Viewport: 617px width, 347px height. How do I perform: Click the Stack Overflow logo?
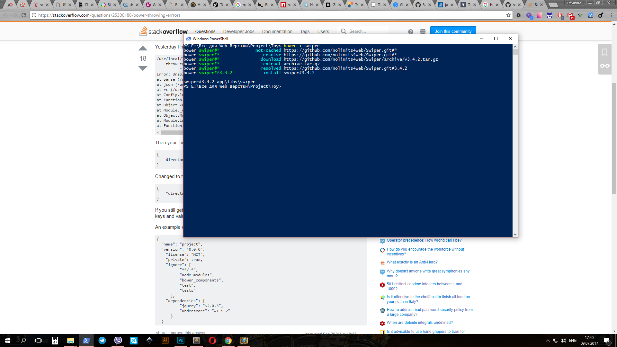coord(163,31)
